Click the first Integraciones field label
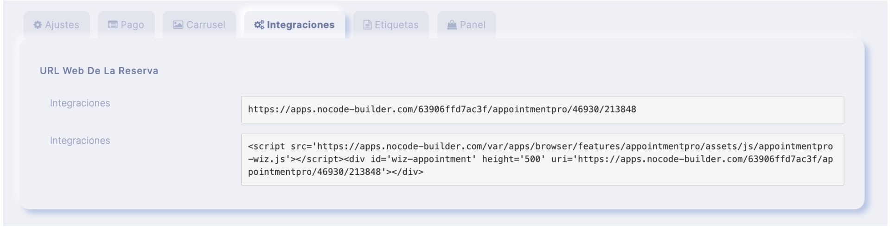Screen dimensions: 895x231 pyautogui.click(x=80, y=103)
